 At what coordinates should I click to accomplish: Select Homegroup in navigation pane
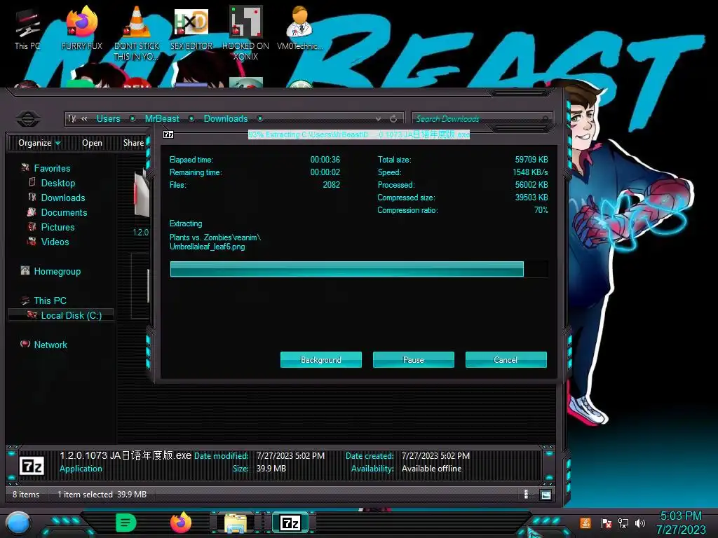pyautogui.click(x=57, y=271)
